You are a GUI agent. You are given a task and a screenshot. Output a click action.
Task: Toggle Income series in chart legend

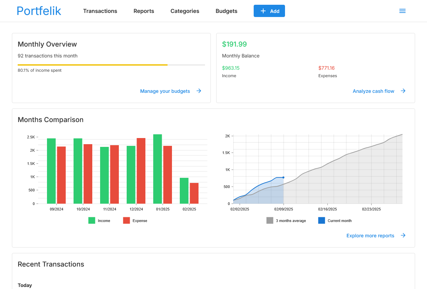tap(99, 221)
